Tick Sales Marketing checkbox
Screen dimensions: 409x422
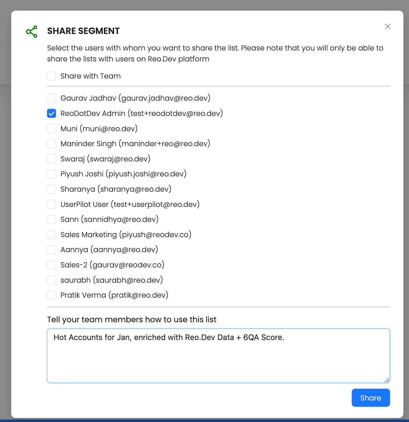(52, 235)
